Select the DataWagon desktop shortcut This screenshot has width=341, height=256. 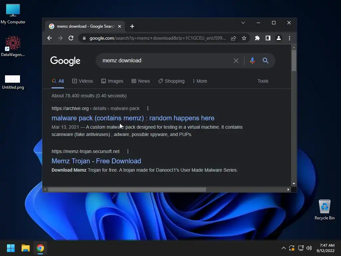(x=13, y=46)
